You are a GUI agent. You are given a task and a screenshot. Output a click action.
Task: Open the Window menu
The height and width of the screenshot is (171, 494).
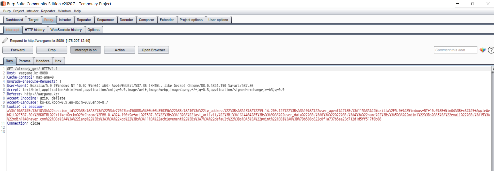pyautogui.click(x=64, y=11)
